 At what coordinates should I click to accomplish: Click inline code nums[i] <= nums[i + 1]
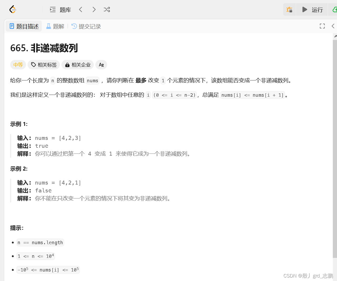click(252, 95)
